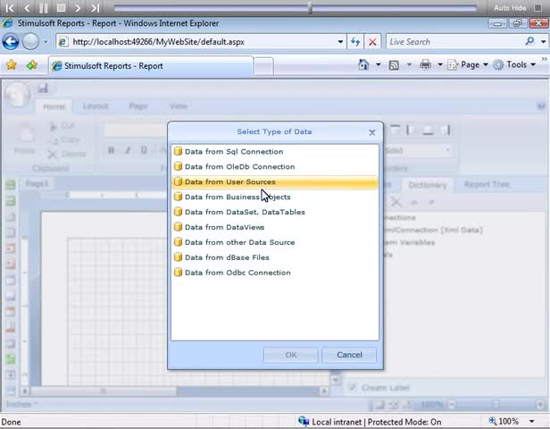
Task: Click the Print icon
Action: tap(425, 65)
